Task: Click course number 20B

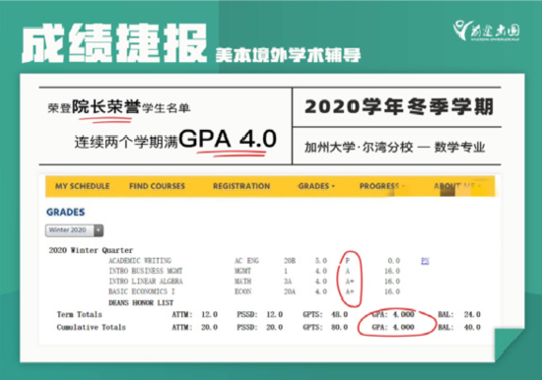Action: click(290, 261)
